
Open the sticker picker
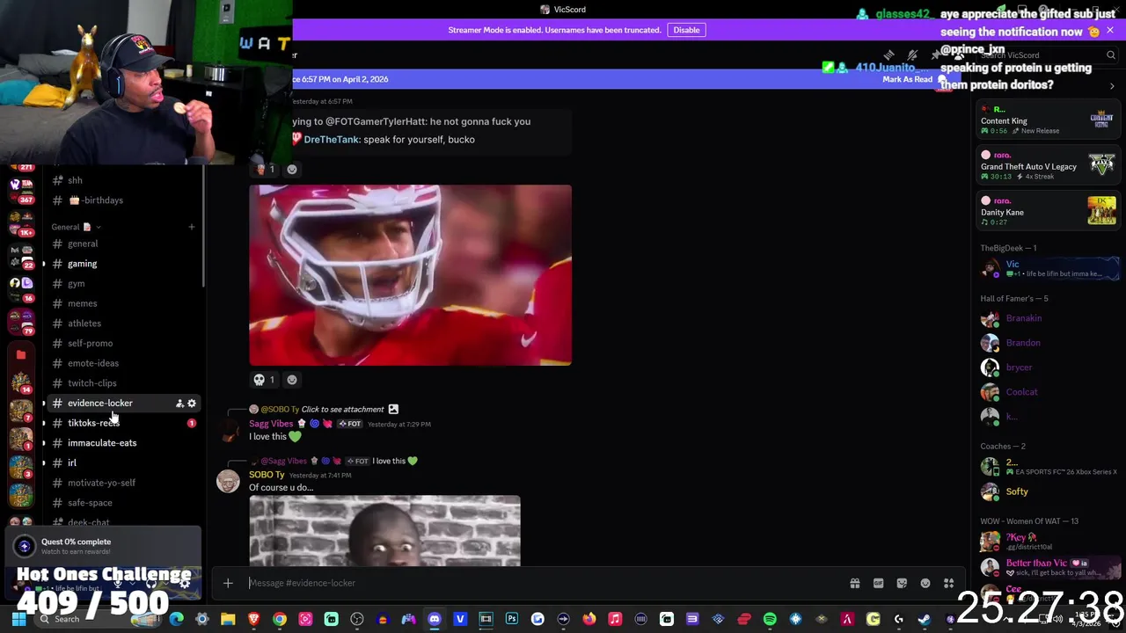point(902,583)
